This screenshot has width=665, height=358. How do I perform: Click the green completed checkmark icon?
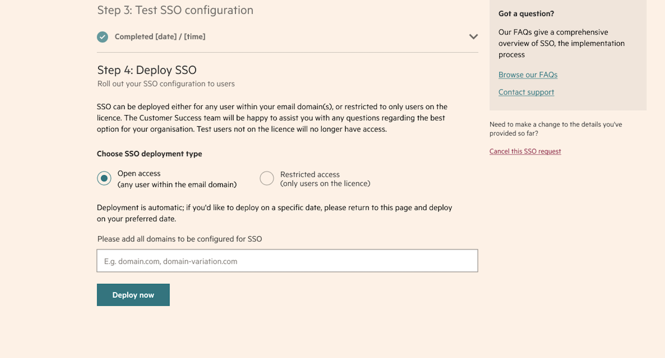[103, 37]
